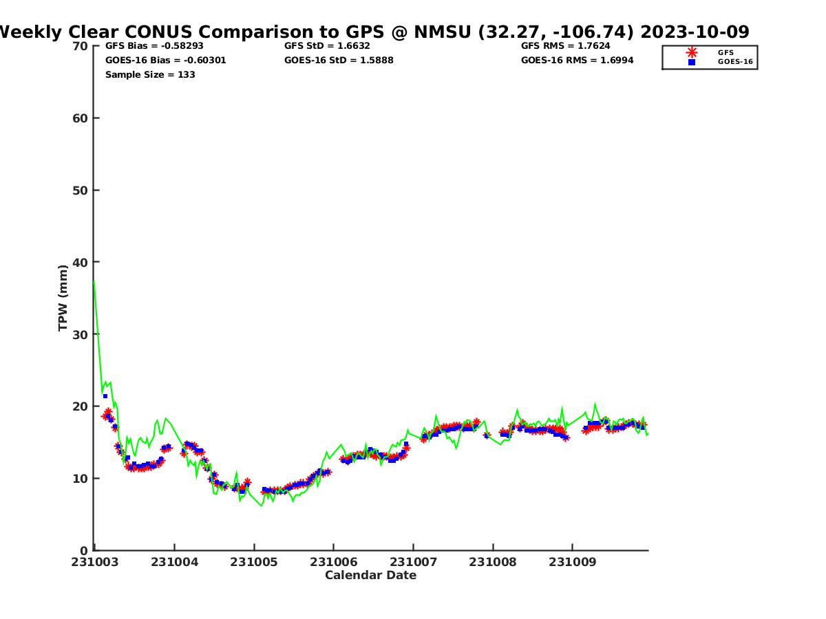Click the isolated blue GOES-16 point near 21 mm
The height and width of the screenshot is (619, 826).
pos(105,396)
